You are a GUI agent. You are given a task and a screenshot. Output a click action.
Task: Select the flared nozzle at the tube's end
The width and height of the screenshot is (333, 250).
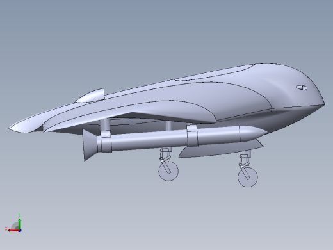coord(90,145)
